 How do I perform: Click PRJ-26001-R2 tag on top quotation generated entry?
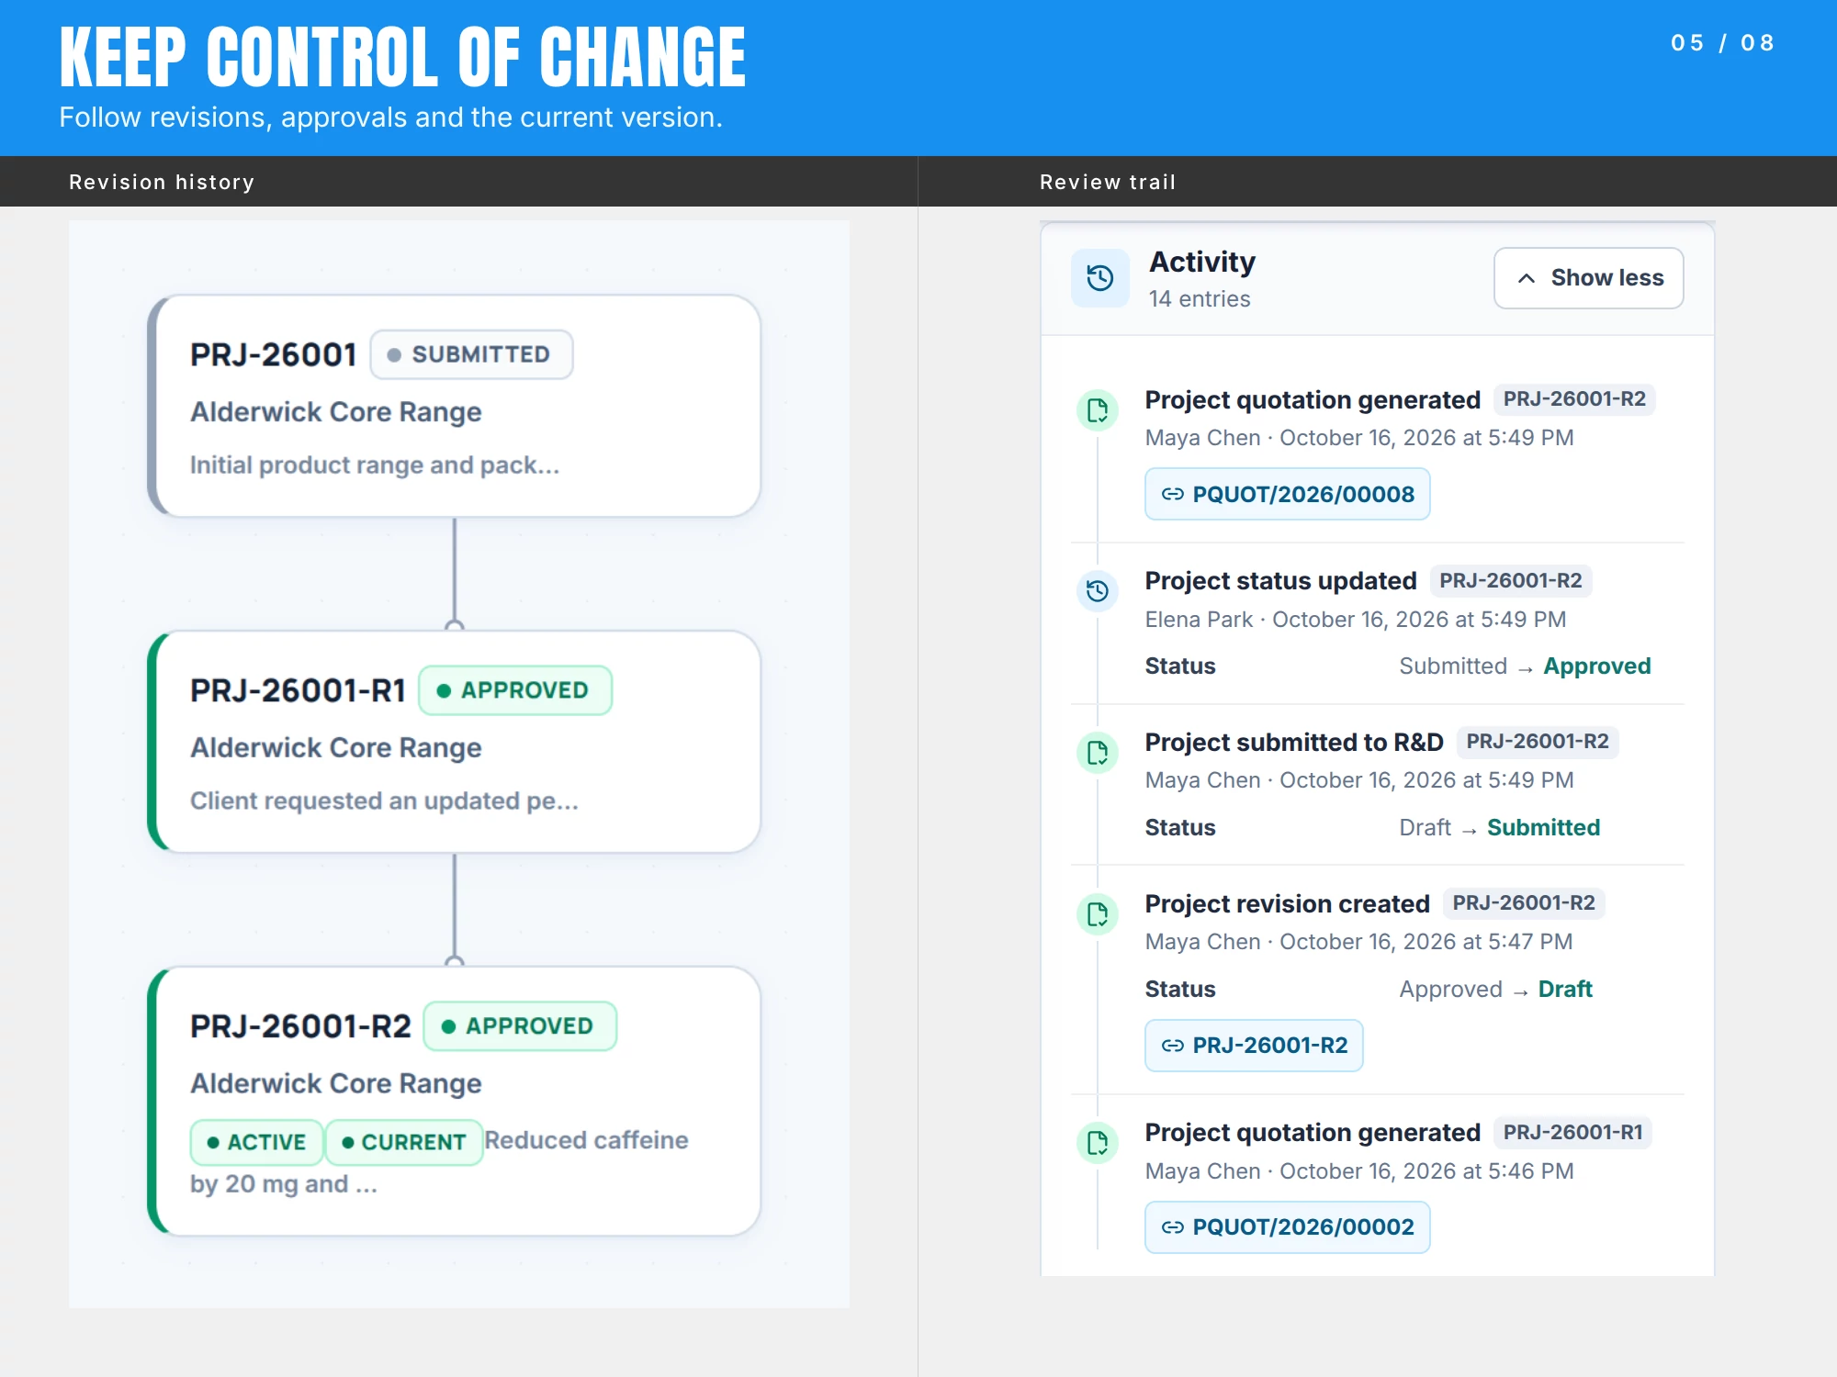click(1574, 398)
